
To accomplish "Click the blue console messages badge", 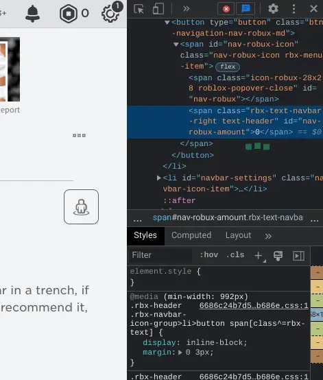I will pyautogui.click(x=246, y=9).
